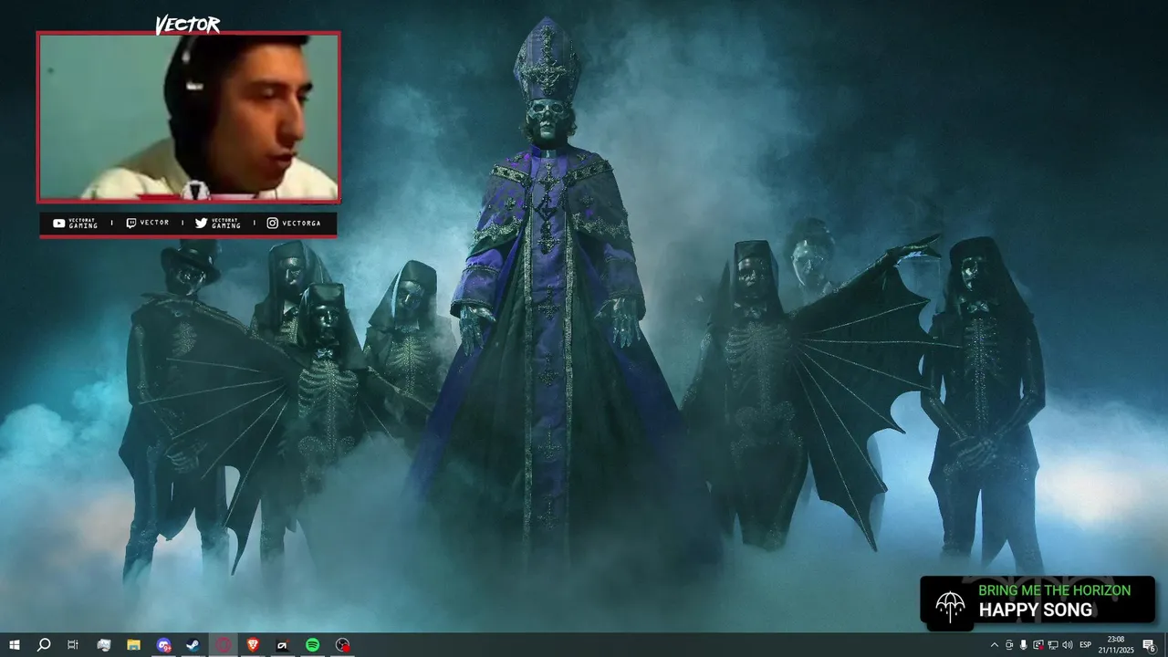Viewport: 1168px width, 657px height.
Task: Click the YouTube Vectorat Gaming label
Action: pos(75,223)
